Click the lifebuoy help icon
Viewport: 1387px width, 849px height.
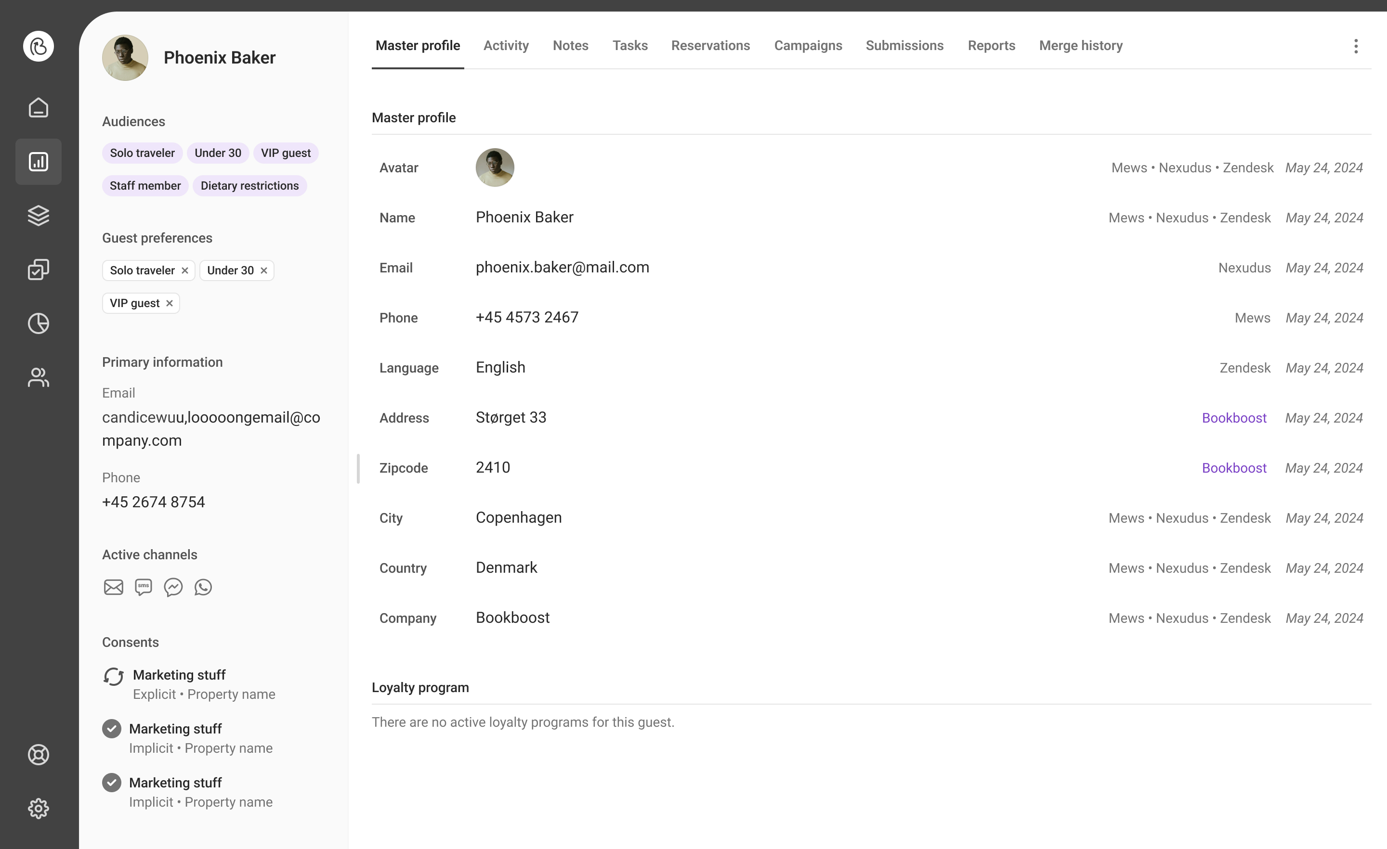(x=38, y=755)
